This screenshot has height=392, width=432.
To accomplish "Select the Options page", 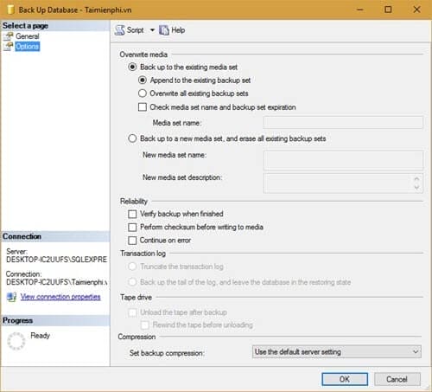I will 28,47.
